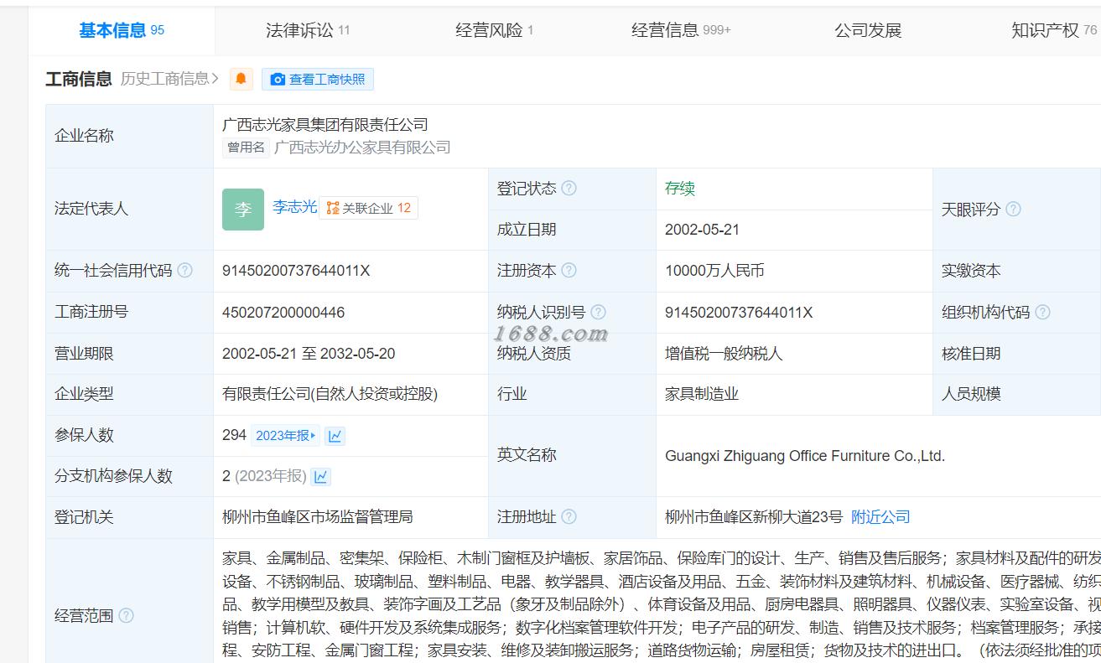Open the trend chart icon for 分支机构参保人数
Viewport: 1101px width, 663px height.
click(321, 477)
